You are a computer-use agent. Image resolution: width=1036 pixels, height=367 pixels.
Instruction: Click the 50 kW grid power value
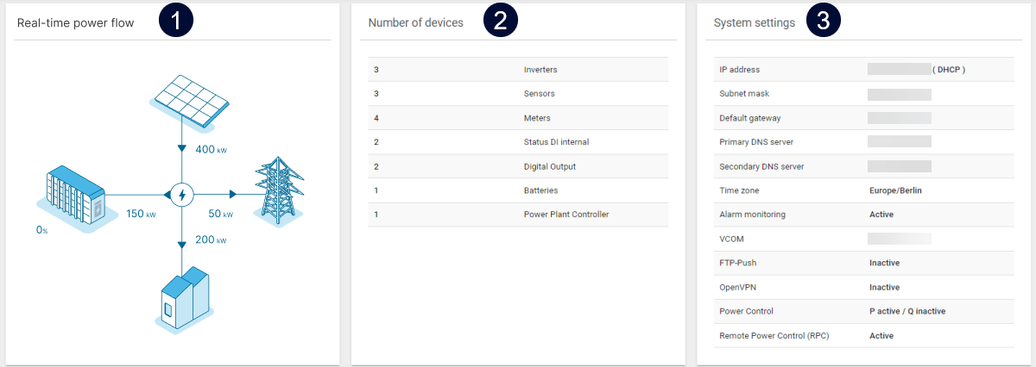221,214
